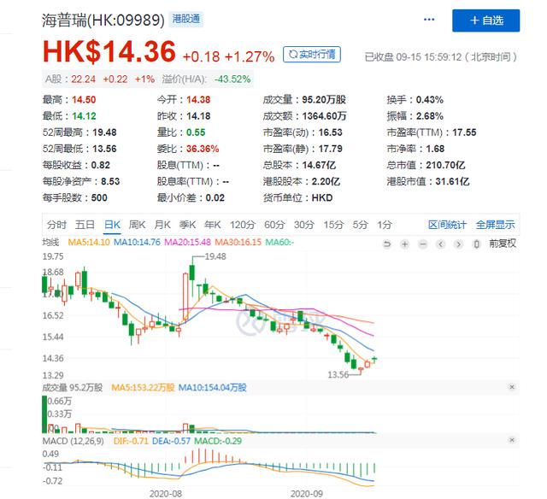Switch to the 分时 chart tab
547x499 pixels.
(x=56, y=225)
